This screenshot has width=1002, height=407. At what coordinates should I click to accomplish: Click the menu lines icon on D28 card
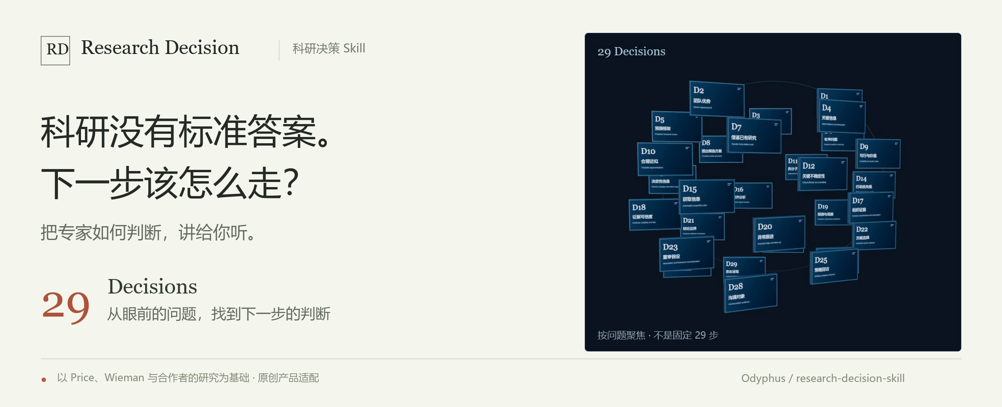coord(772,279)
